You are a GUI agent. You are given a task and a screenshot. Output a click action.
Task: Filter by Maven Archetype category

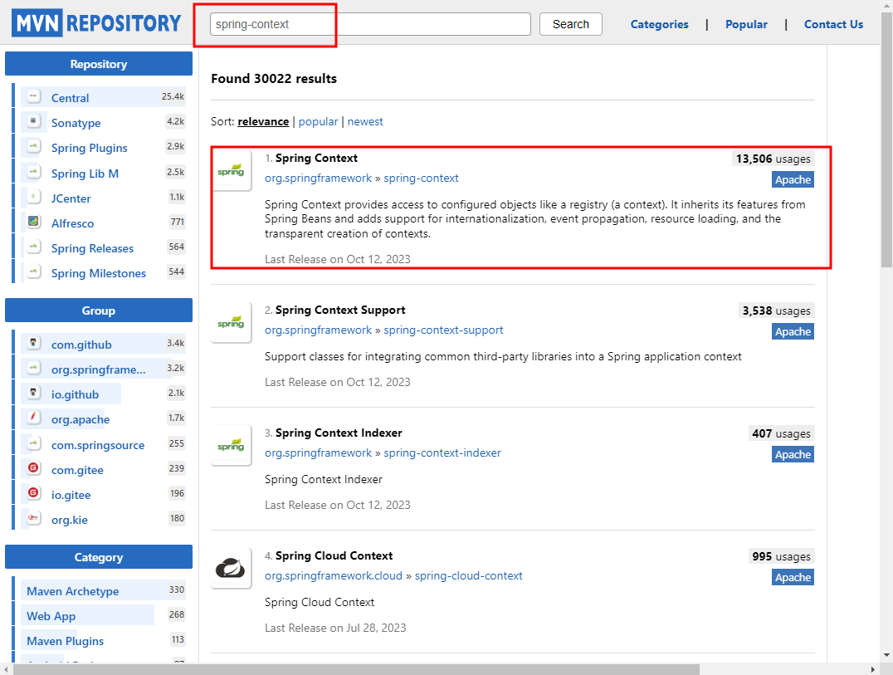(73, 591)
